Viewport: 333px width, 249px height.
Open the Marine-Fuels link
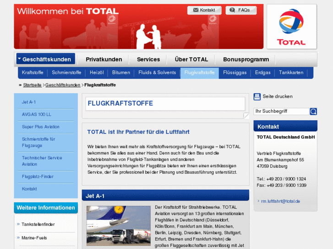tap(34, 238)
